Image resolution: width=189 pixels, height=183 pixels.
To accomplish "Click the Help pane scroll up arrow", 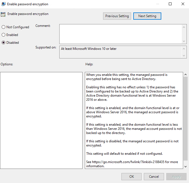I will (185, 75).
